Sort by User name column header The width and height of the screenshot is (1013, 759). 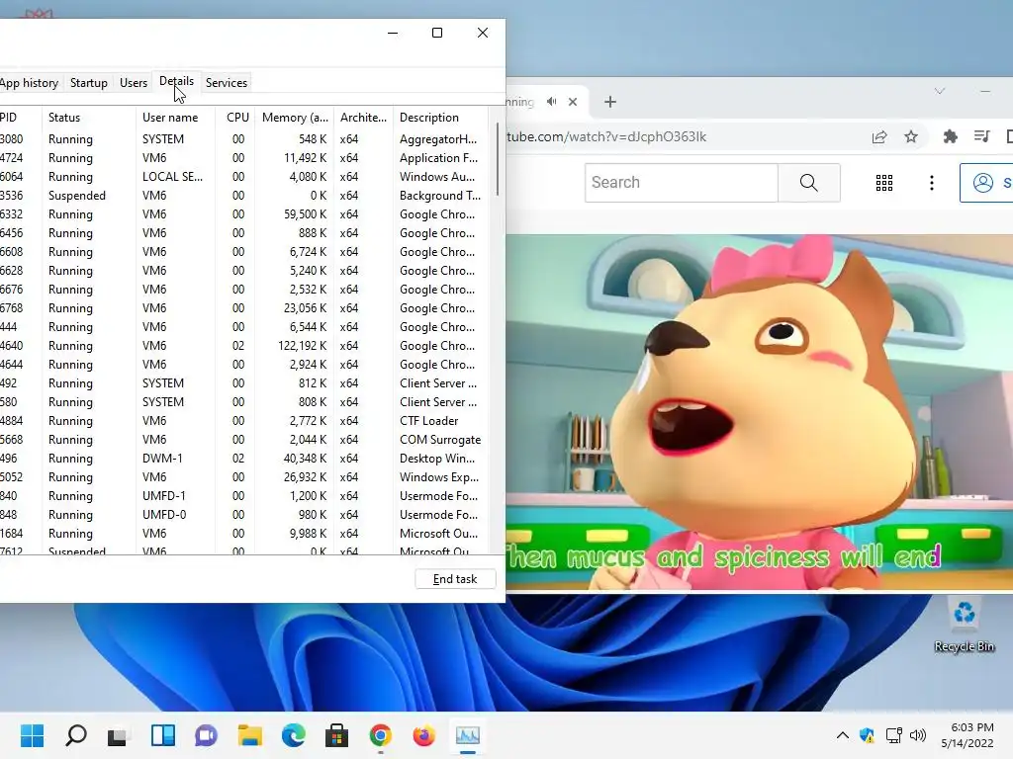175,118
